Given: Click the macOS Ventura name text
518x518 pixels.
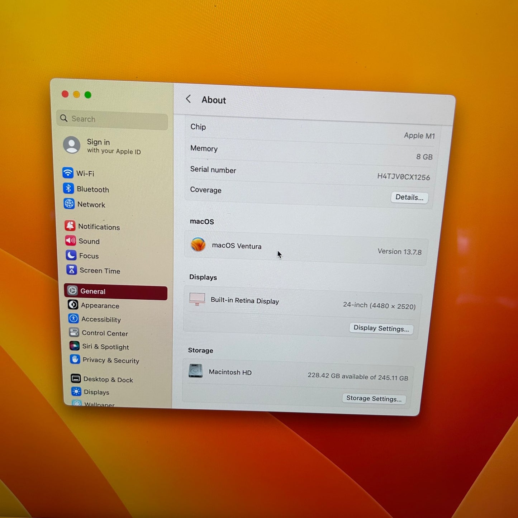Looking at the screenshot, I should pos(237,246).
